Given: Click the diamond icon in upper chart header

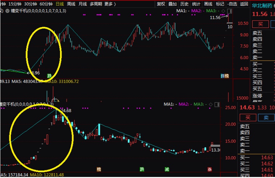Looking at the screenshot, I should [x=223, y=11].
